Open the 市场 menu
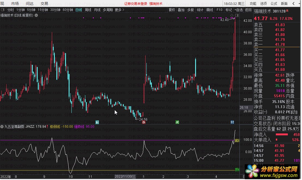This screenshot has width=302, height=180. [15, 4]
